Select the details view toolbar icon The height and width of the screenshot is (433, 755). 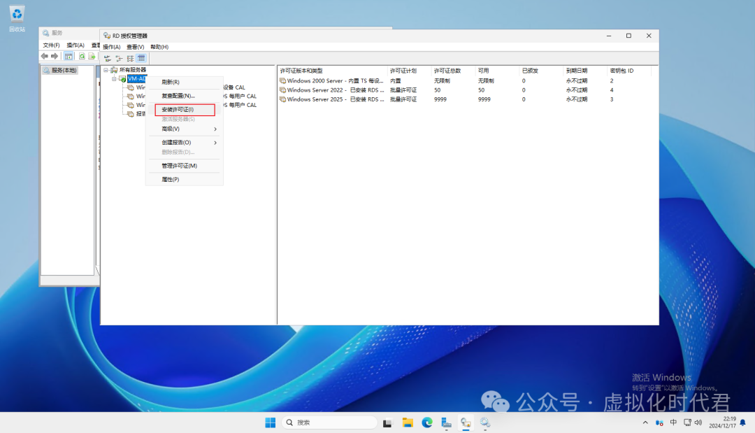click(141, 58)
